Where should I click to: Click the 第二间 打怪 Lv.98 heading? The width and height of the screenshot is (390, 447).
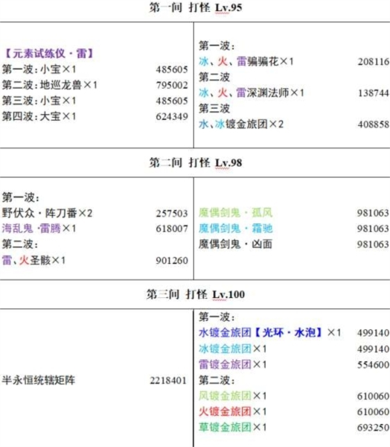pos(196,162)
